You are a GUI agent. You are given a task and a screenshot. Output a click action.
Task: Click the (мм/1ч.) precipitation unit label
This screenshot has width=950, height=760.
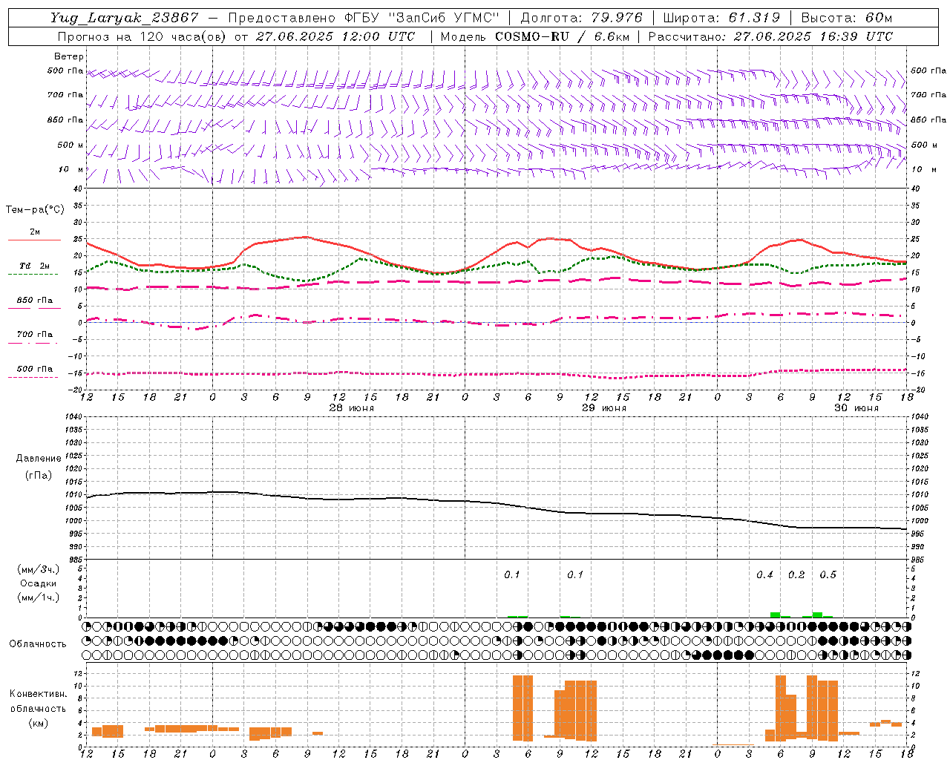[x=38, y=597]
